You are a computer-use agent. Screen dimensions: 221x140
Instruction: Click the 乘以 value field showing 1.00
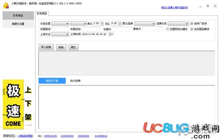click(97, 24)
